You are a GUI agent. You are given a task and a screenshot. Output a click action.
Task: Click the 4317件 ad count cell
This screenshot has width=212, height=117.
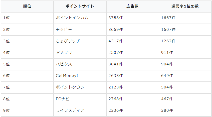(116, 41)
